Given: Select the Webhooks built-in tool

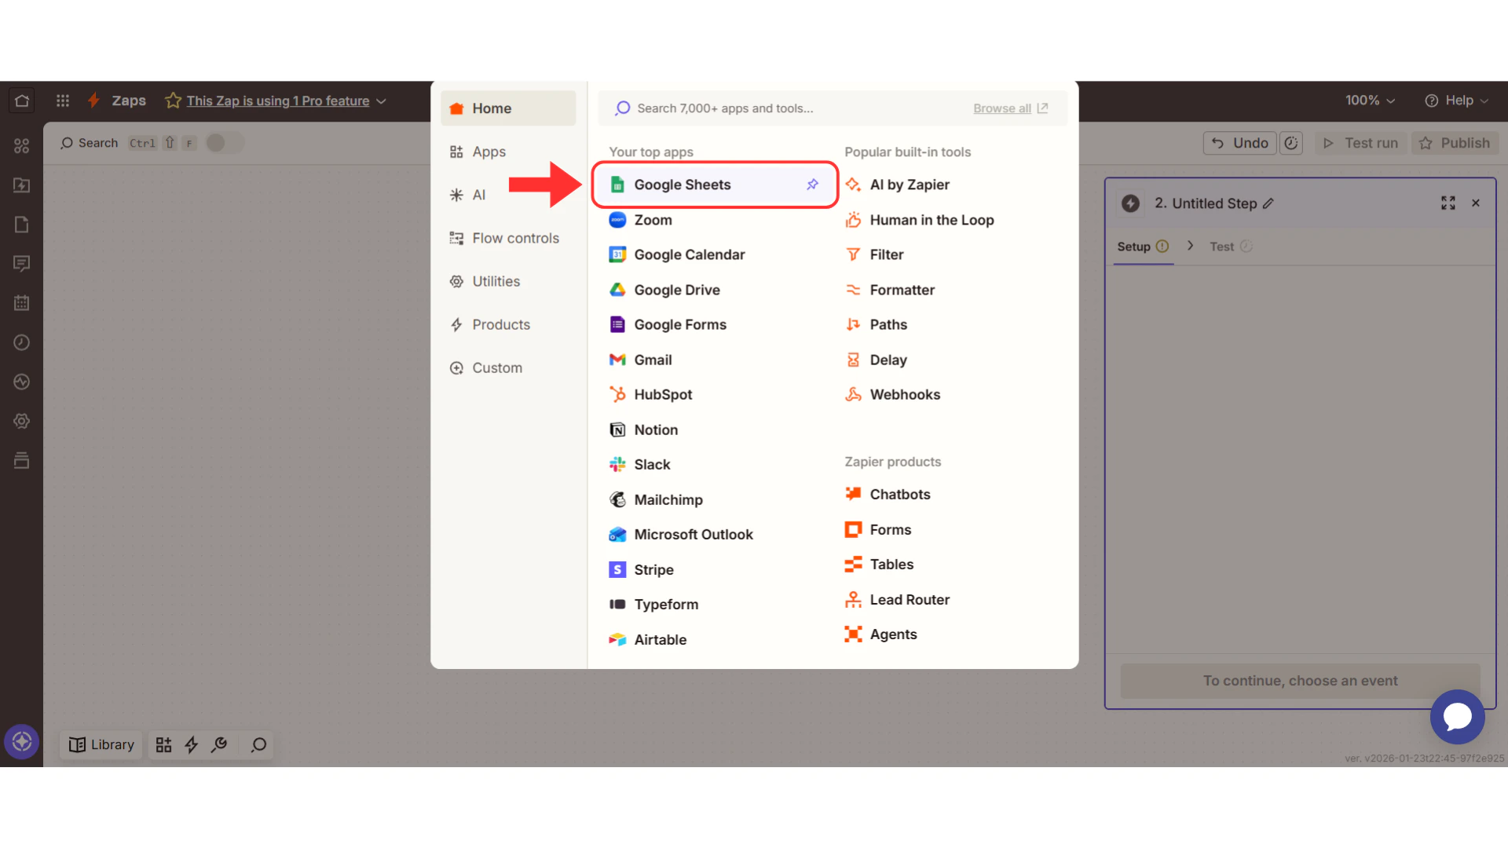Looking at the screenshot, I should coord(905,394).
